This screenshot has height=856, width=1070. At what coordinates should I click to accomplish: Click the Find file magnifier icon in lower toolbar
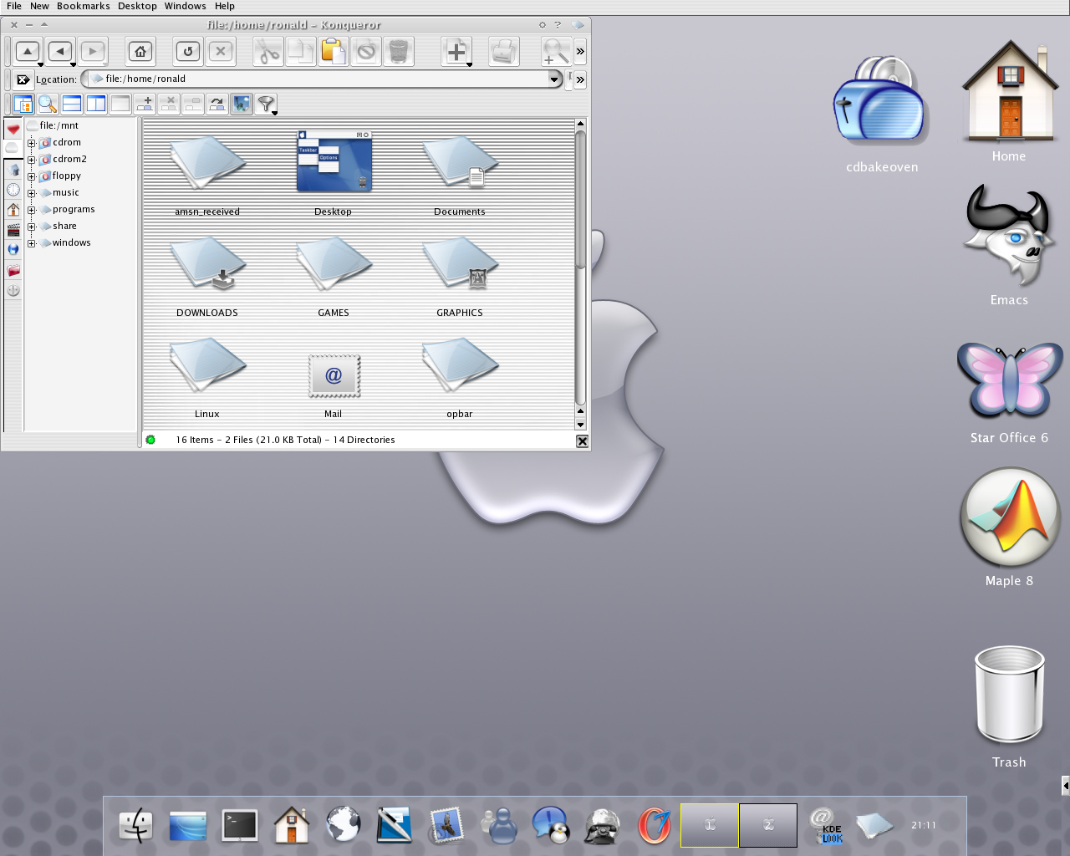click(48, 104)
